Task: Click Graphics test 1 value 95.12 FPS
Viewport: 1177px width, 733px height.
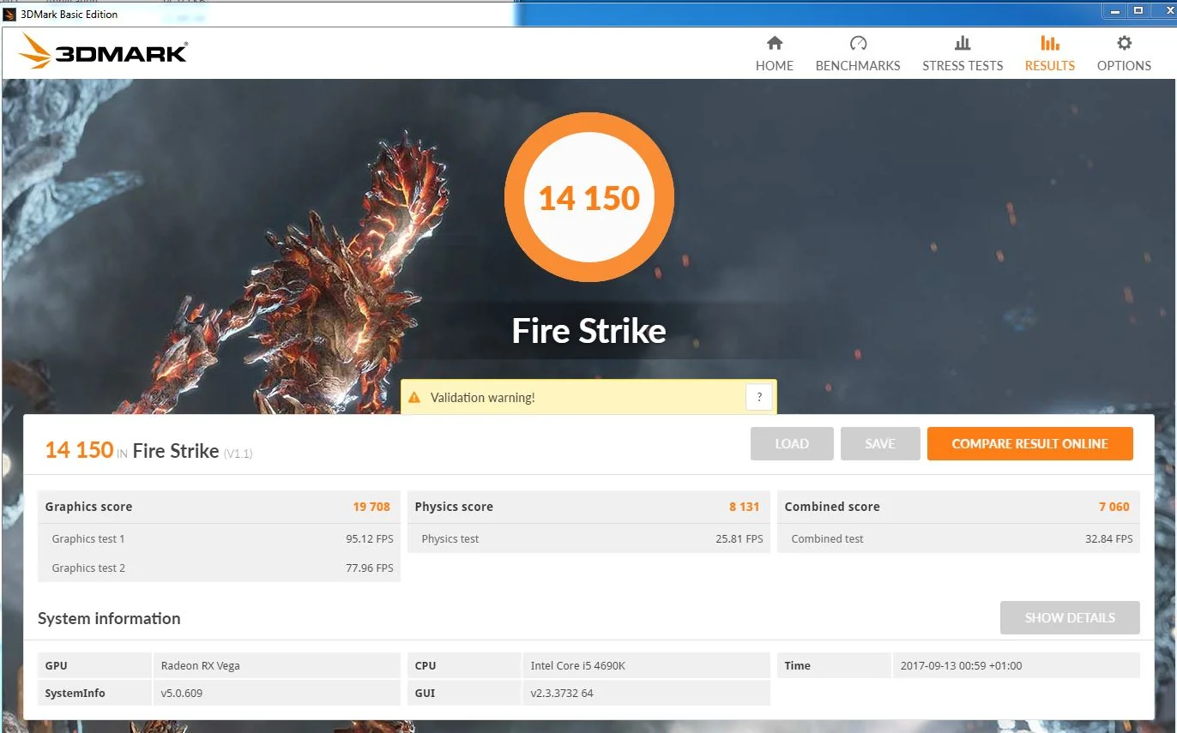Action: coord(370,539)
